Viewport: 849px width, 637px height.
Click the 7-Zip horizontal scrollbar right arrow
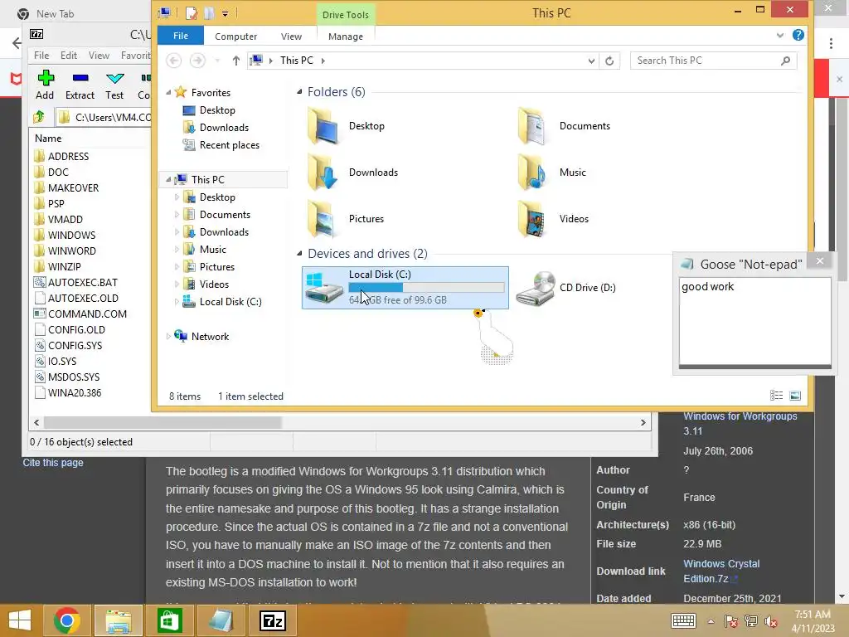tap(643, 422)
